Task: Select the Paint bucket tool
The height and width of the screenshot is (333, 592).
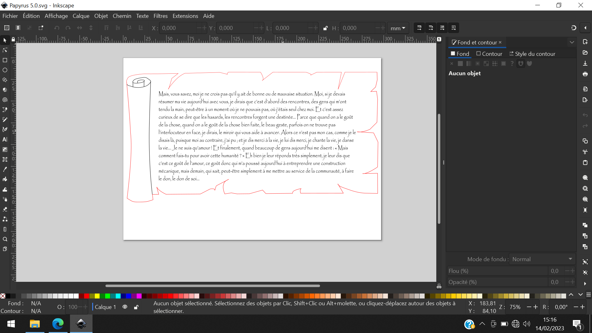Action: click(x=5, y=179)
